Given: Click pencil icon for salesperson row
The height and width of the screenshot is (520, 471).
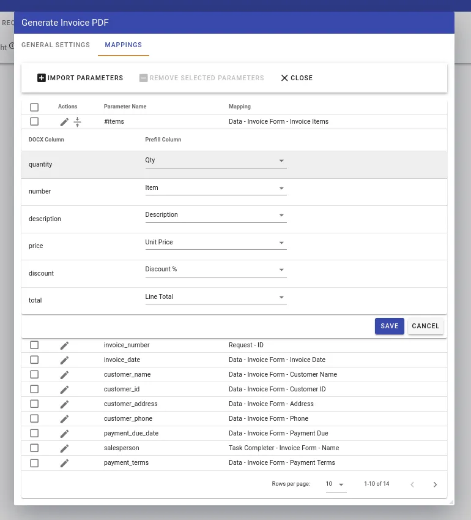Looking at the screenshot, I should coord(64,448).
